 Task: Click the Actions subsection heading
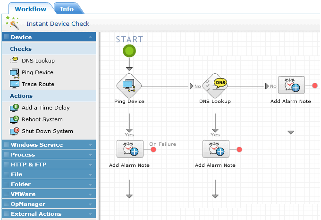click(x=21, y=96)
